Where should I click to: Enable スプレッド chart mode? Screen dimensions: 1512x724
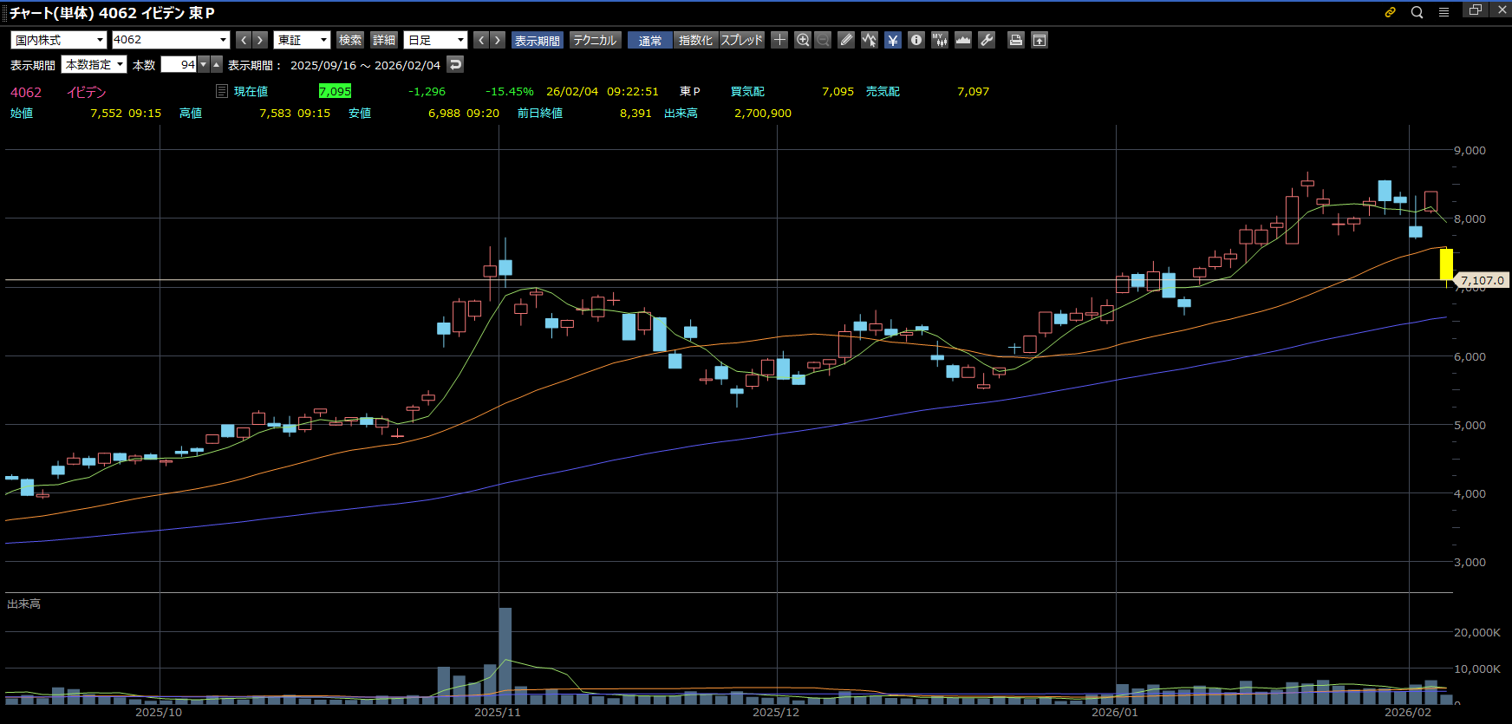click(x=741, y=40)
